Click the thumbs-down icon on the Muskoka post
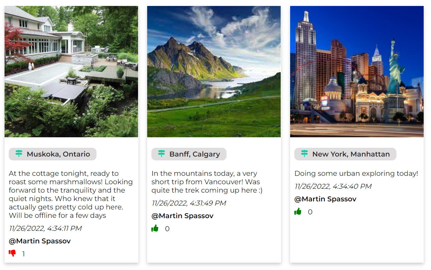431x270 pixels. (12, 254)
